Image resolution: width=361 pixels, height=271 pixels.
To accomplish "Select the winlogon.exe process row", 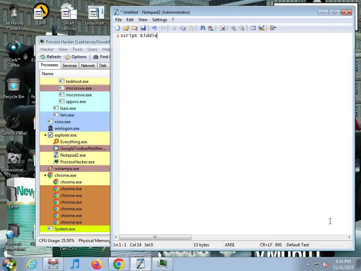I will (x=75, y=128).
